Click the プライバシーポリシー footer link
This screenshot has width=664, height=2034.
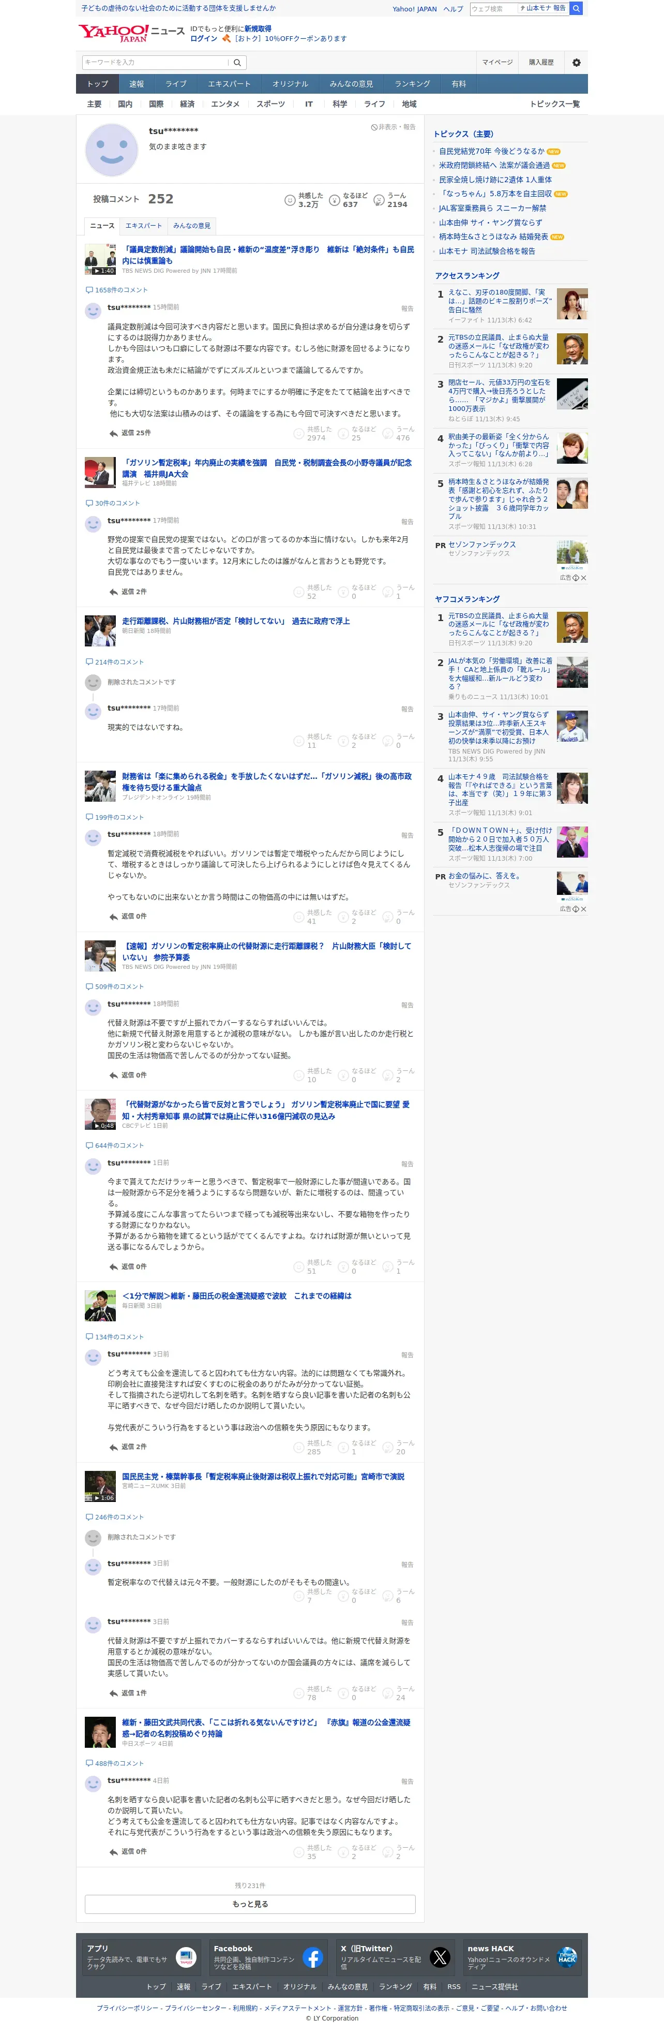tap(129, 2008)
